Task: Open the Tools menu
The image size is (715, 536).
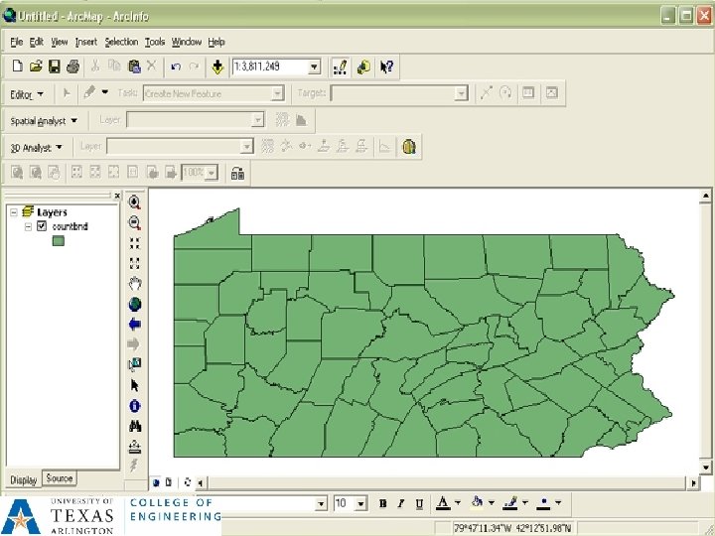Action: pyautogui.click(x=155, y=42)
